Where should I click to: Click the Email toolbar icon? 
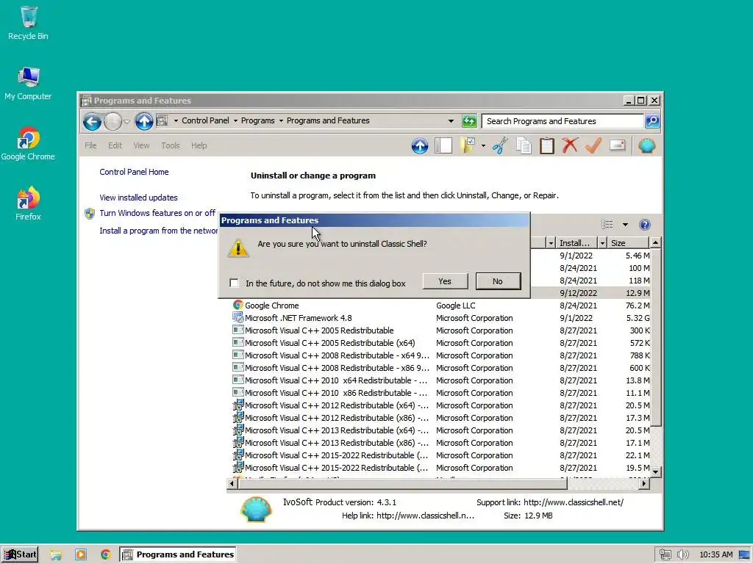pyautogui.click(x=617, y=146)
